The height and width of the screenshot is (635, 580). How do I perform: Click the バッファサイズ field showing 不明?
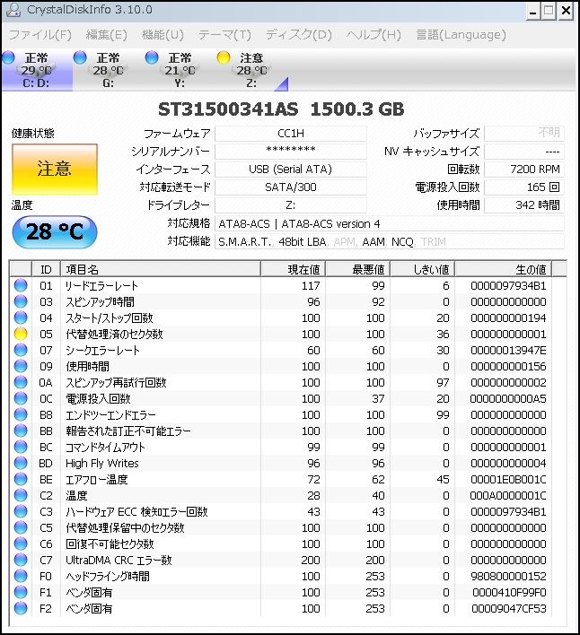click(524, 134)
